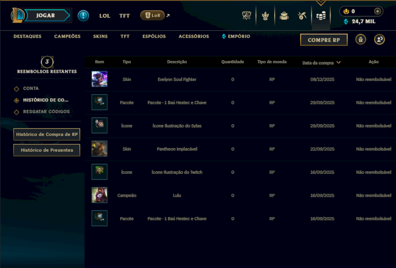The height and width of the screenshot is (268, 396).
Task: Click Não reembolsável in the Lulu row
Action: tap(374, 196)
